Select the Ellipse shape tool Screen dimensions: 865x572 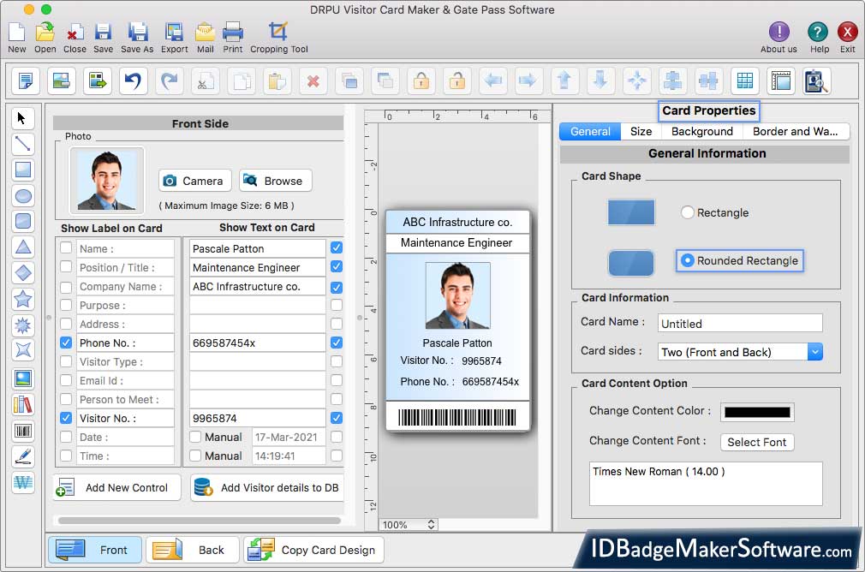22,196
